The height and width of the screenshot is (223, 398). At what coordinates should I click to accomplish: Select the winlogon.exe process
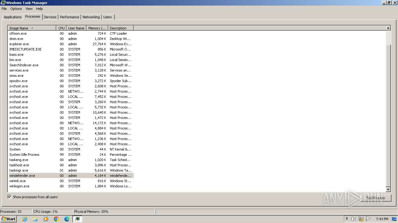click(71, 186)
